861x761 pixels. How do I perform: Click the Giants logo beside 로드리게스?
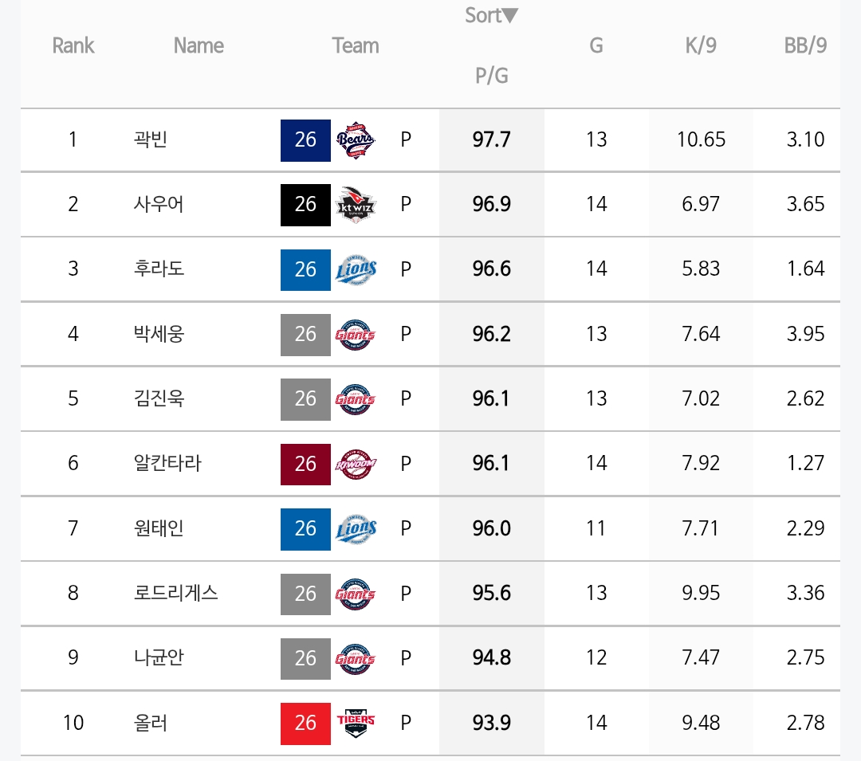click(x=356, y=594)
